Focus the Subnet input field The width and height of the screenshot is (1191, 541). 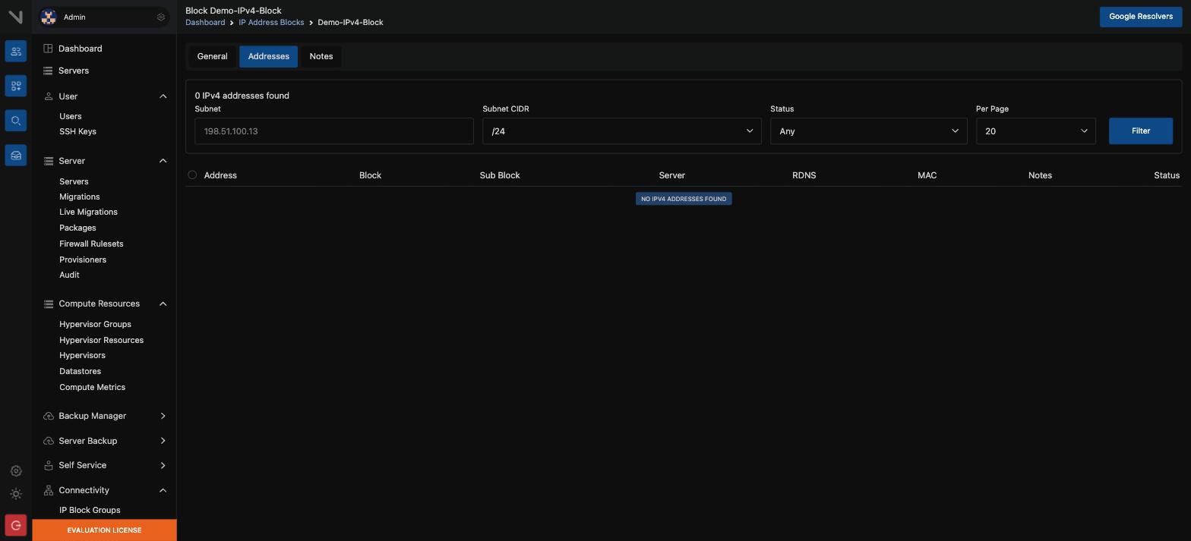(x=334, y=131)
